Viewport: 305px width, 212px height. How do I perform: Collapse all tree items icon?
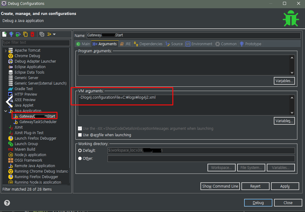[42, 34]
